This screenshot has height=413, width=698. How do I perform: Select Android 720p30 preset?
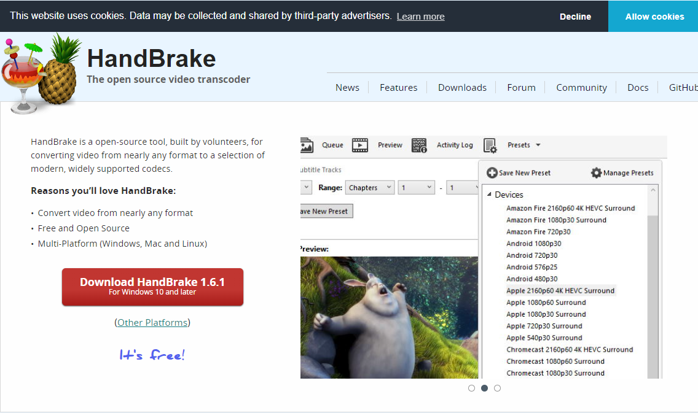pos(531,255)
